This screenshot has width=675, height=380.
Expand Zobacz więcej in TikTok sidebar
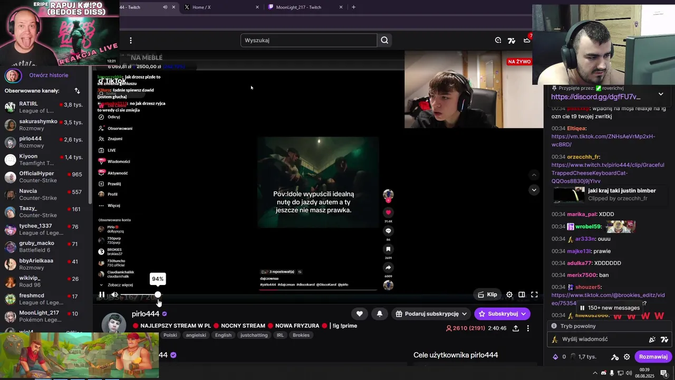pos(117,285)
